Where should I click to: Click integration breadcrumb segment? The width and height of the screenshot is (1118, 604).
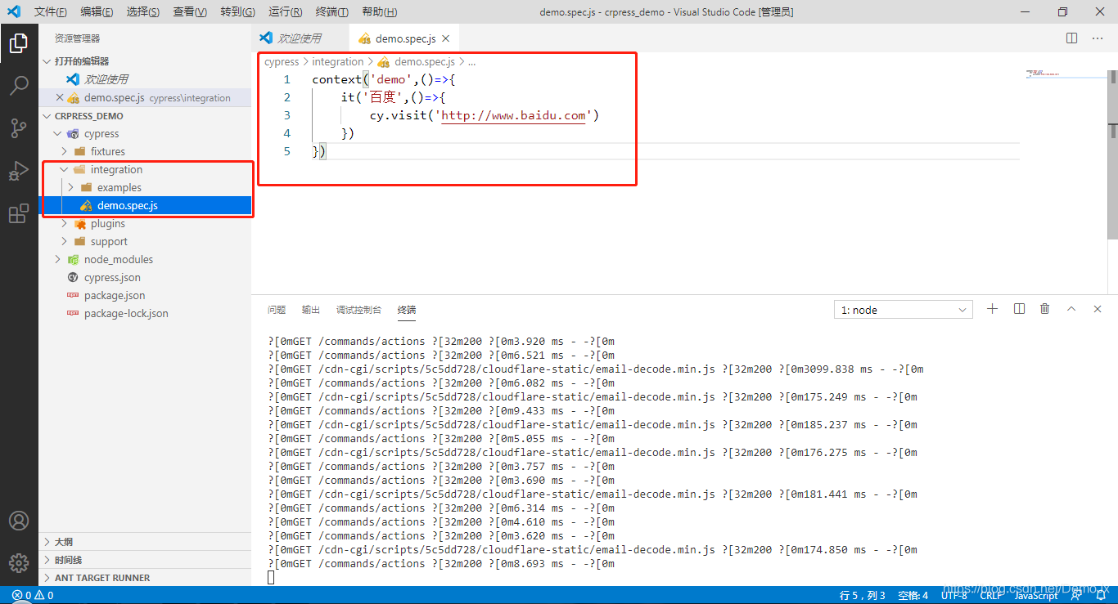(337, 61)
